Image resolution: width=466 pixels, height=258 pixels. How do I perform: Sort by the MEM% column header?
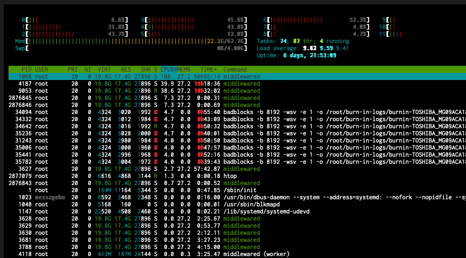[x=184, y=69]
